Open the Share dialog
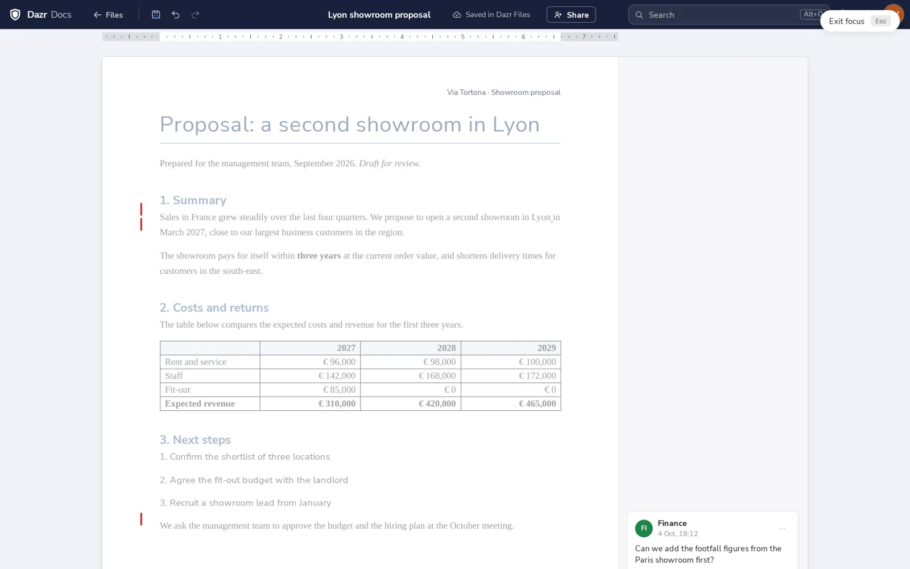The height and width of the screenshot is (569, 910). tap(571, 15)
